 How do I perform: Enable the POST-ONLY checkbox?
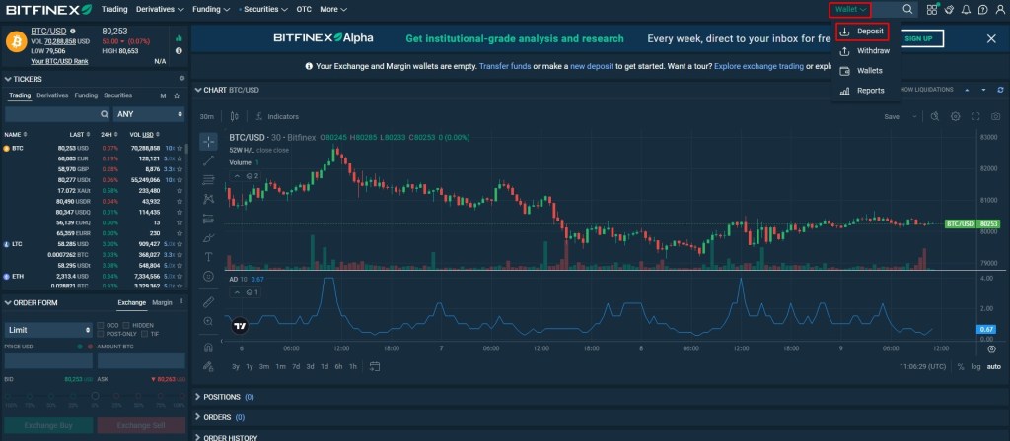point(101,334)
